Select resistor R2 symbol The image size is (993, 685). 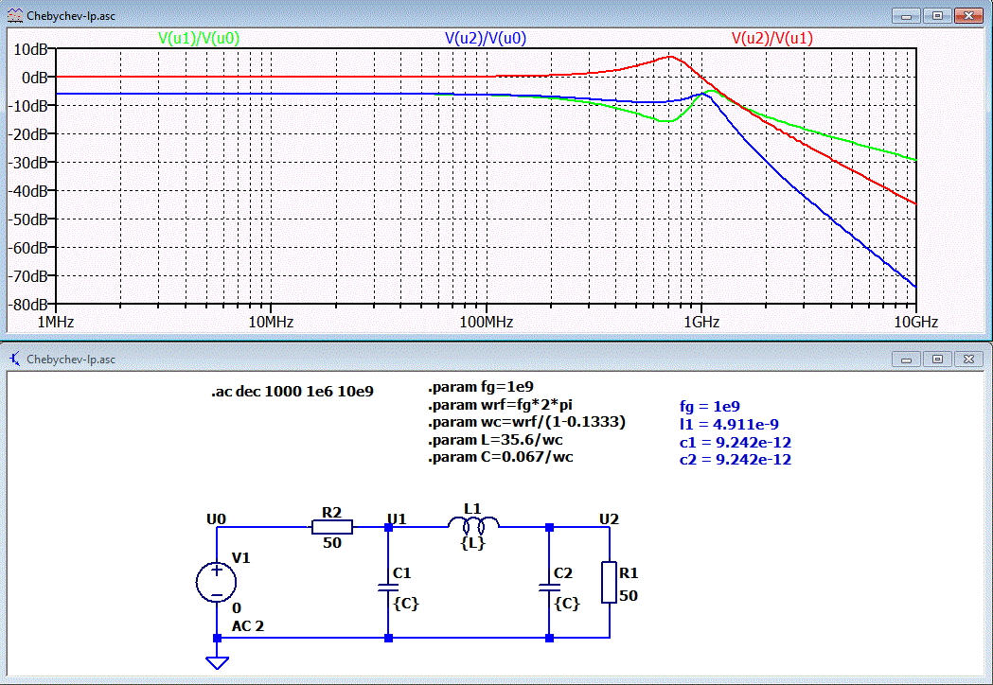coord(332,527)
